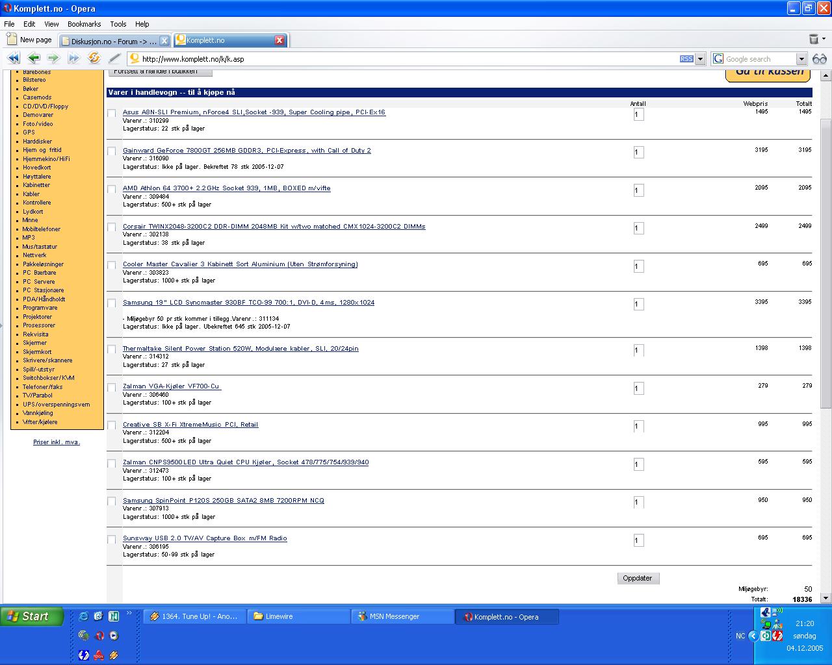Image resolution: width=832 pixels, height=665 pixels.
Task: Open Windows Media Player quick launch icon
Action: (x=114, y=636)
